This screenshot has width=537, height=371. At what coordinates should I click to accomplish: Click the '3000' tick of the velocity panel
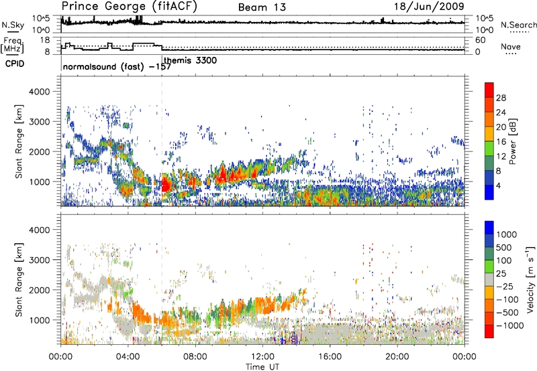[x=39, y=260]
